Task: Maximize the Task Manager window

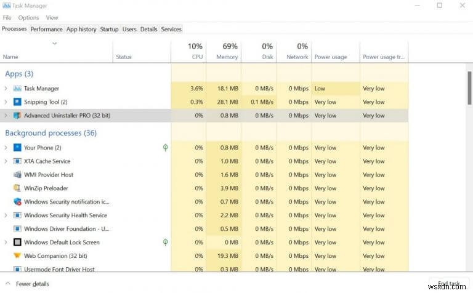Action: [x=440, y=6]
